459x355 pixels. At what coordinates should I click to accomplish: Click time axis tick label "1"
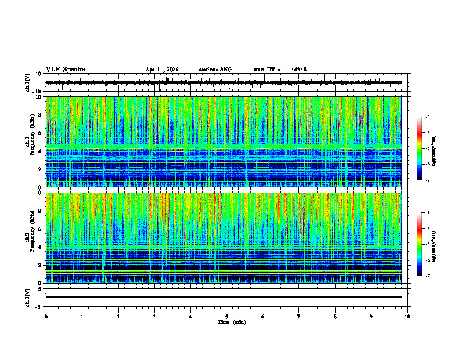(x=82, y=317)
